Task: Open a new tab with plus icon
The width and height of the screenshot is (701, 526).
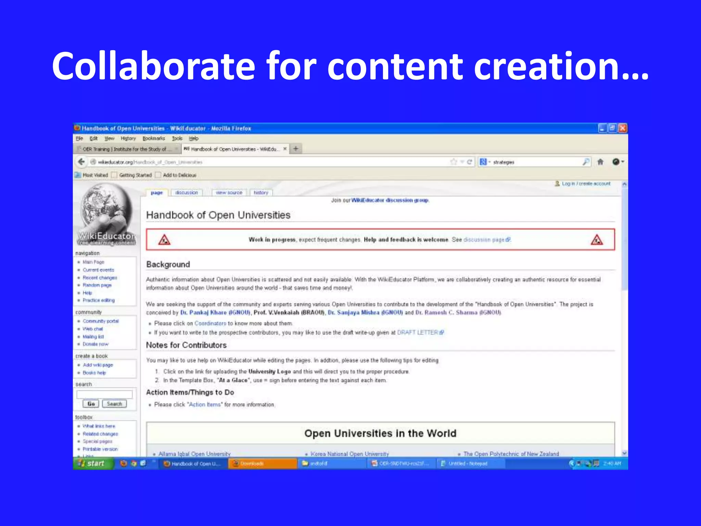Action: [x=296, y=149]
